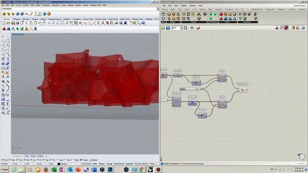Image resolution: width=308 pixels, height=173 pixels.
Task: Expand the Rhino toolbar tabs overflow arrow
Action: coord(155,19)
